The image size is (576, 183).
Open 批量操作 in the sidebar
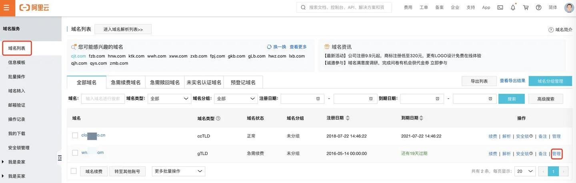(x=17, y=77)
